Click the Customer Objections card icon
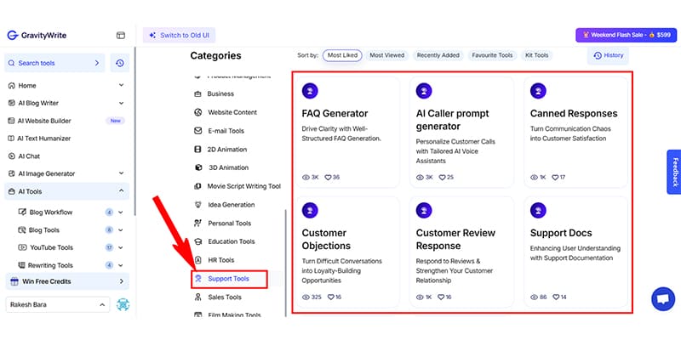Viewport: 681px width, 340px height. [310, 210]
